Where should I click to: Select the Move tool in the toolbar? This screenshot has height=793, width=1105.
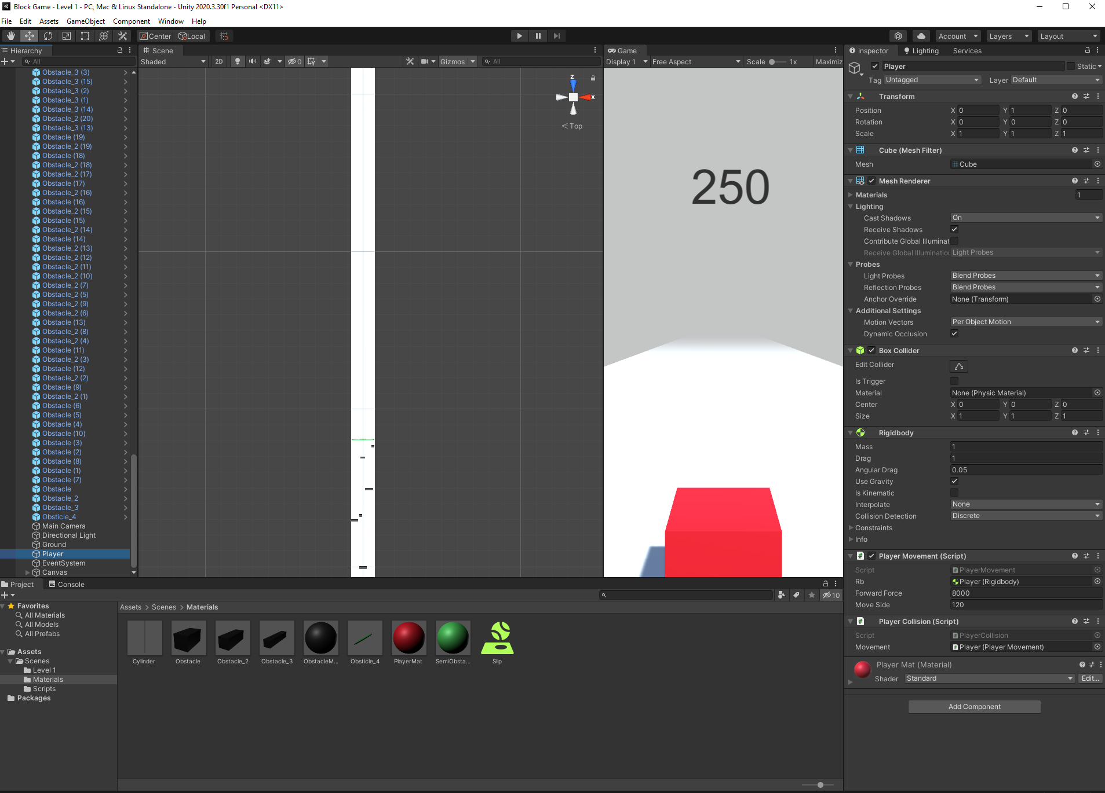30,35
